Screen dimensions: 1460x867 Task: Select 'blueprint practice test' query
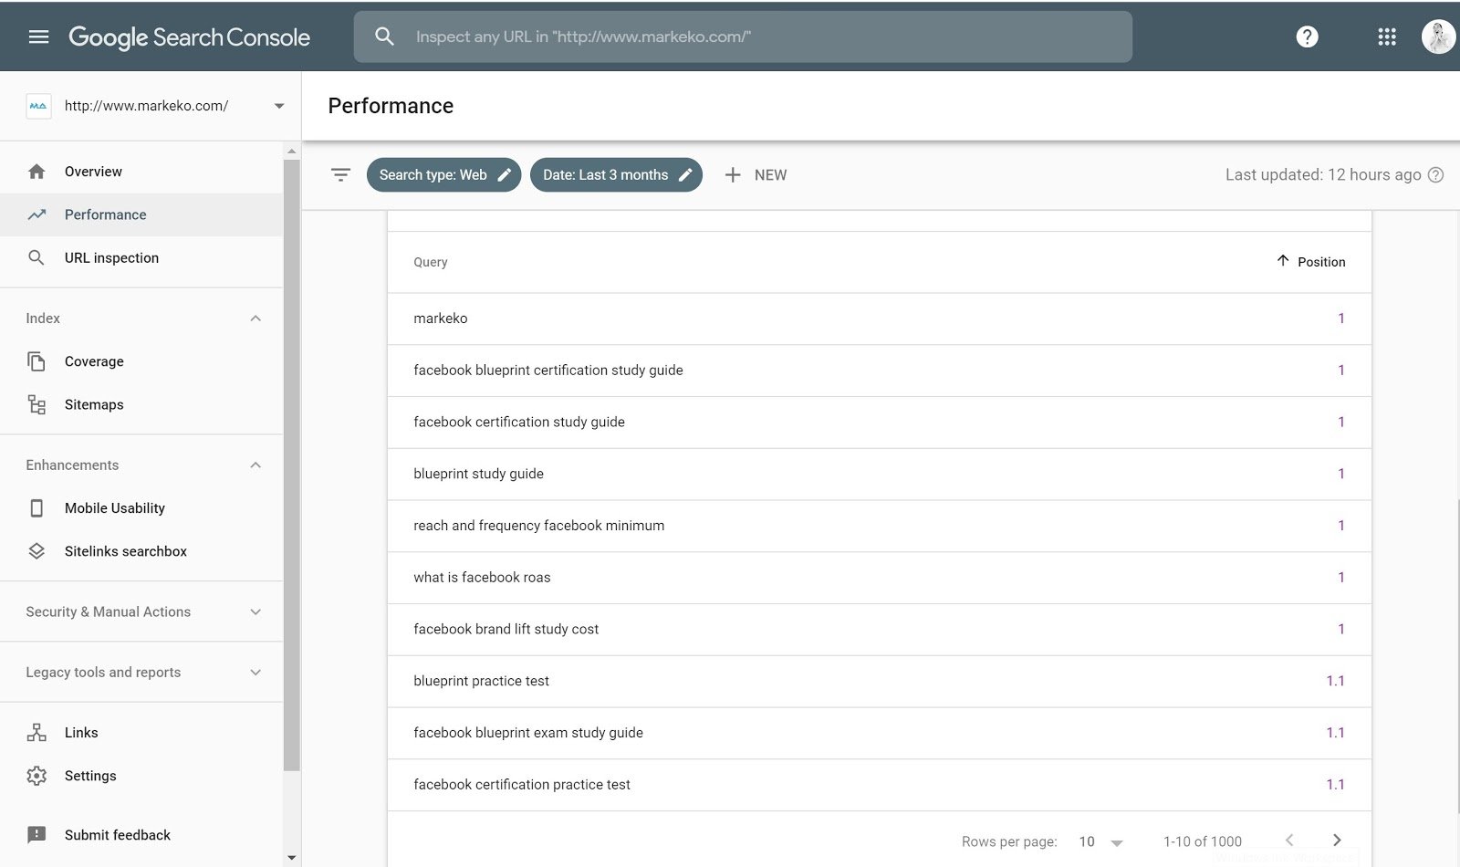click(879, 681)
